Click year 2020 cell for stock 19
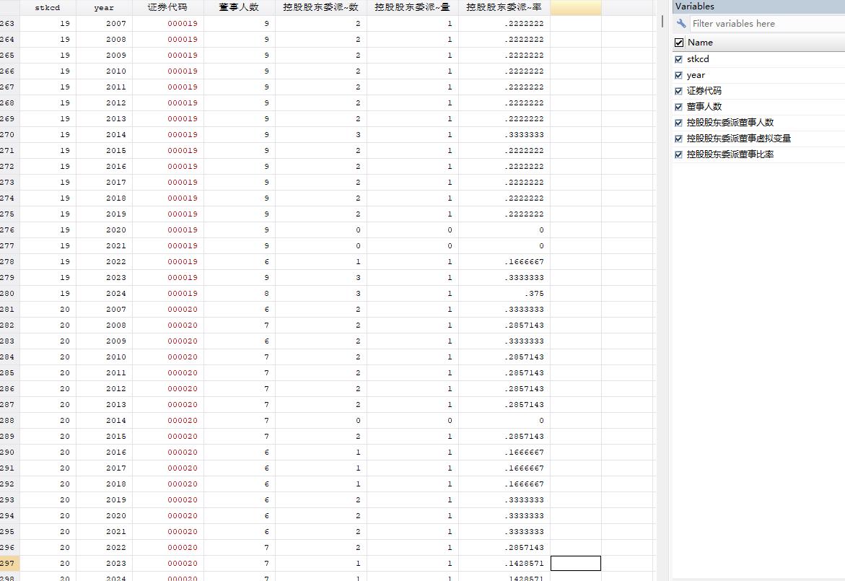This screenshot has width=845, height=581. (104, 230)
